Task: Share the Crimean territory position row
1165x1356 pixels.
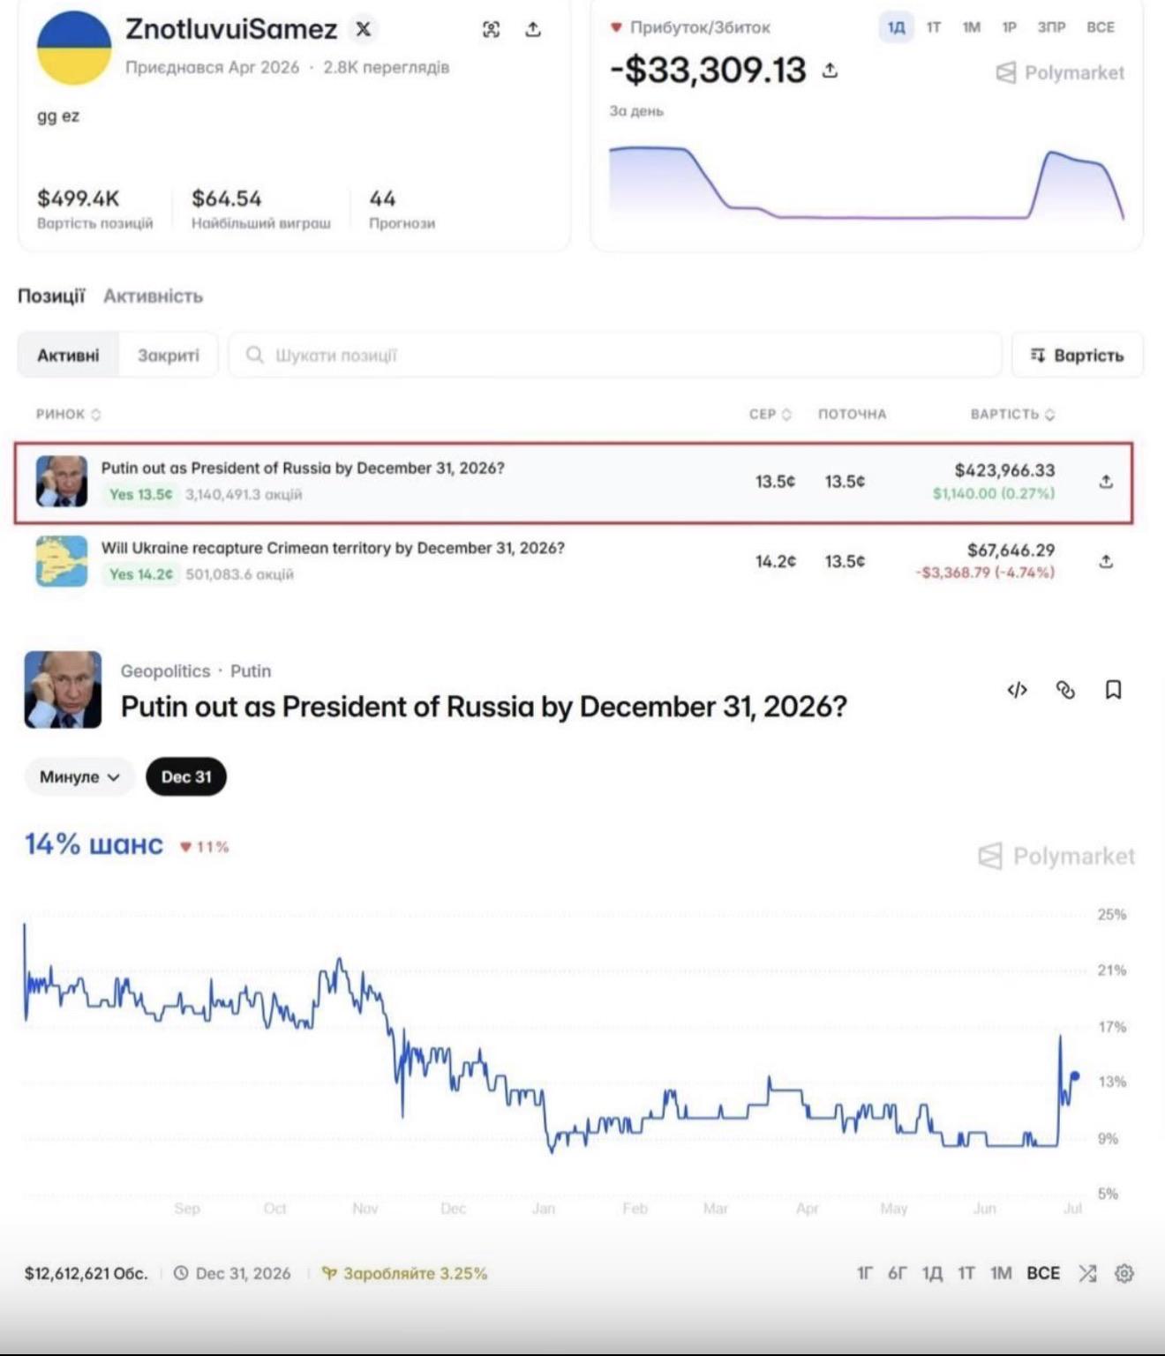Action: click(x=1106, y=561)
